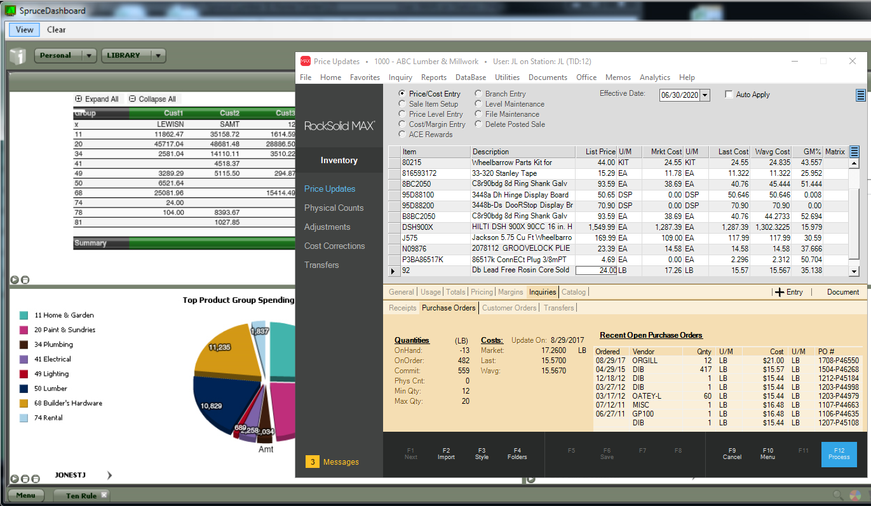This screenshot has height=506, width=871.
Task: Open the grid options icon next to Matrix column
Action: pyautogui.click(x=854, y=152)
